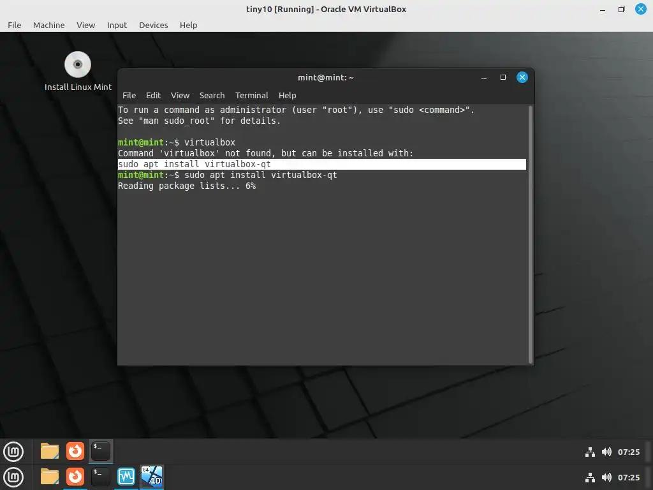653x490 pixels.
Task: Click the network icon in bottom taskbar tray
Action: 590,477
